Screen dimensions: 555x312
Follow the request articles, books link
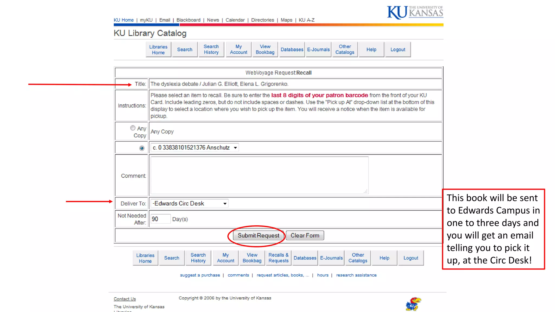(283, 275)
